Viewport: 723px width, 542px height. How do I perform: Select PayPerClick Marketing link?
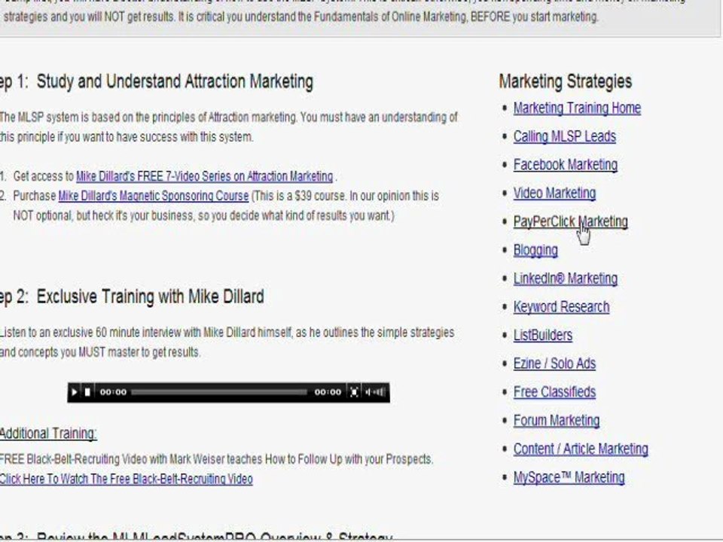(x=570, y=221)
